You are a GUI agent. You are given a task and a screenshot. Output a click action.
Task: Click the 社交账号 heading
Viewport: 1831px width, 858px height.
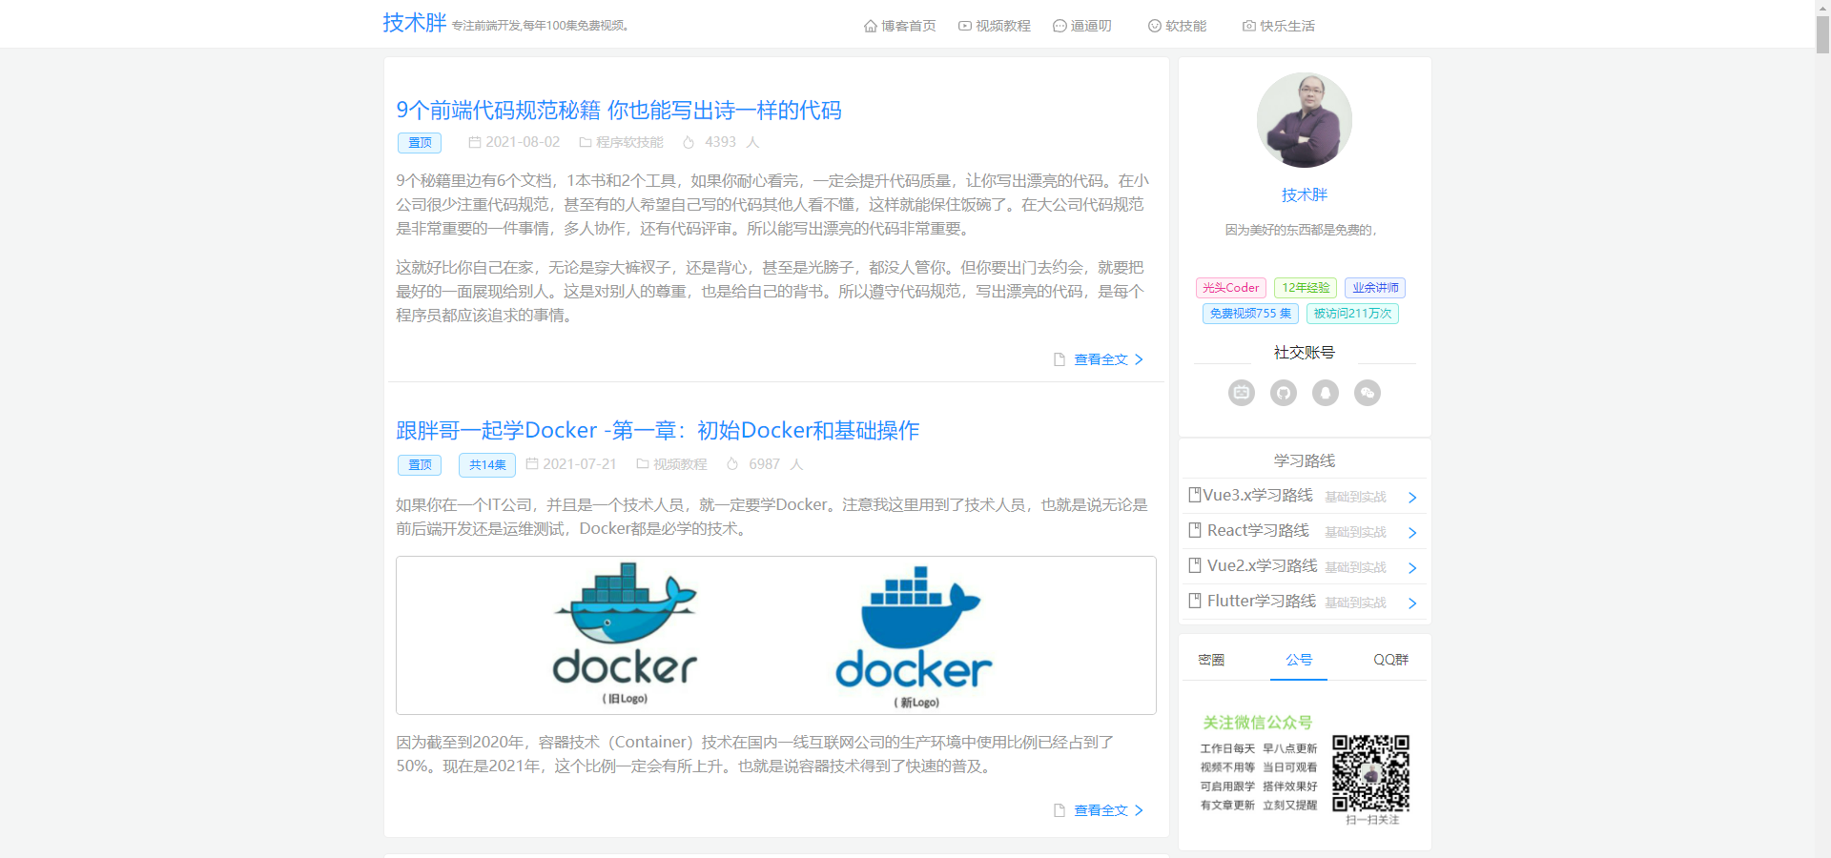click(1305, 353)
